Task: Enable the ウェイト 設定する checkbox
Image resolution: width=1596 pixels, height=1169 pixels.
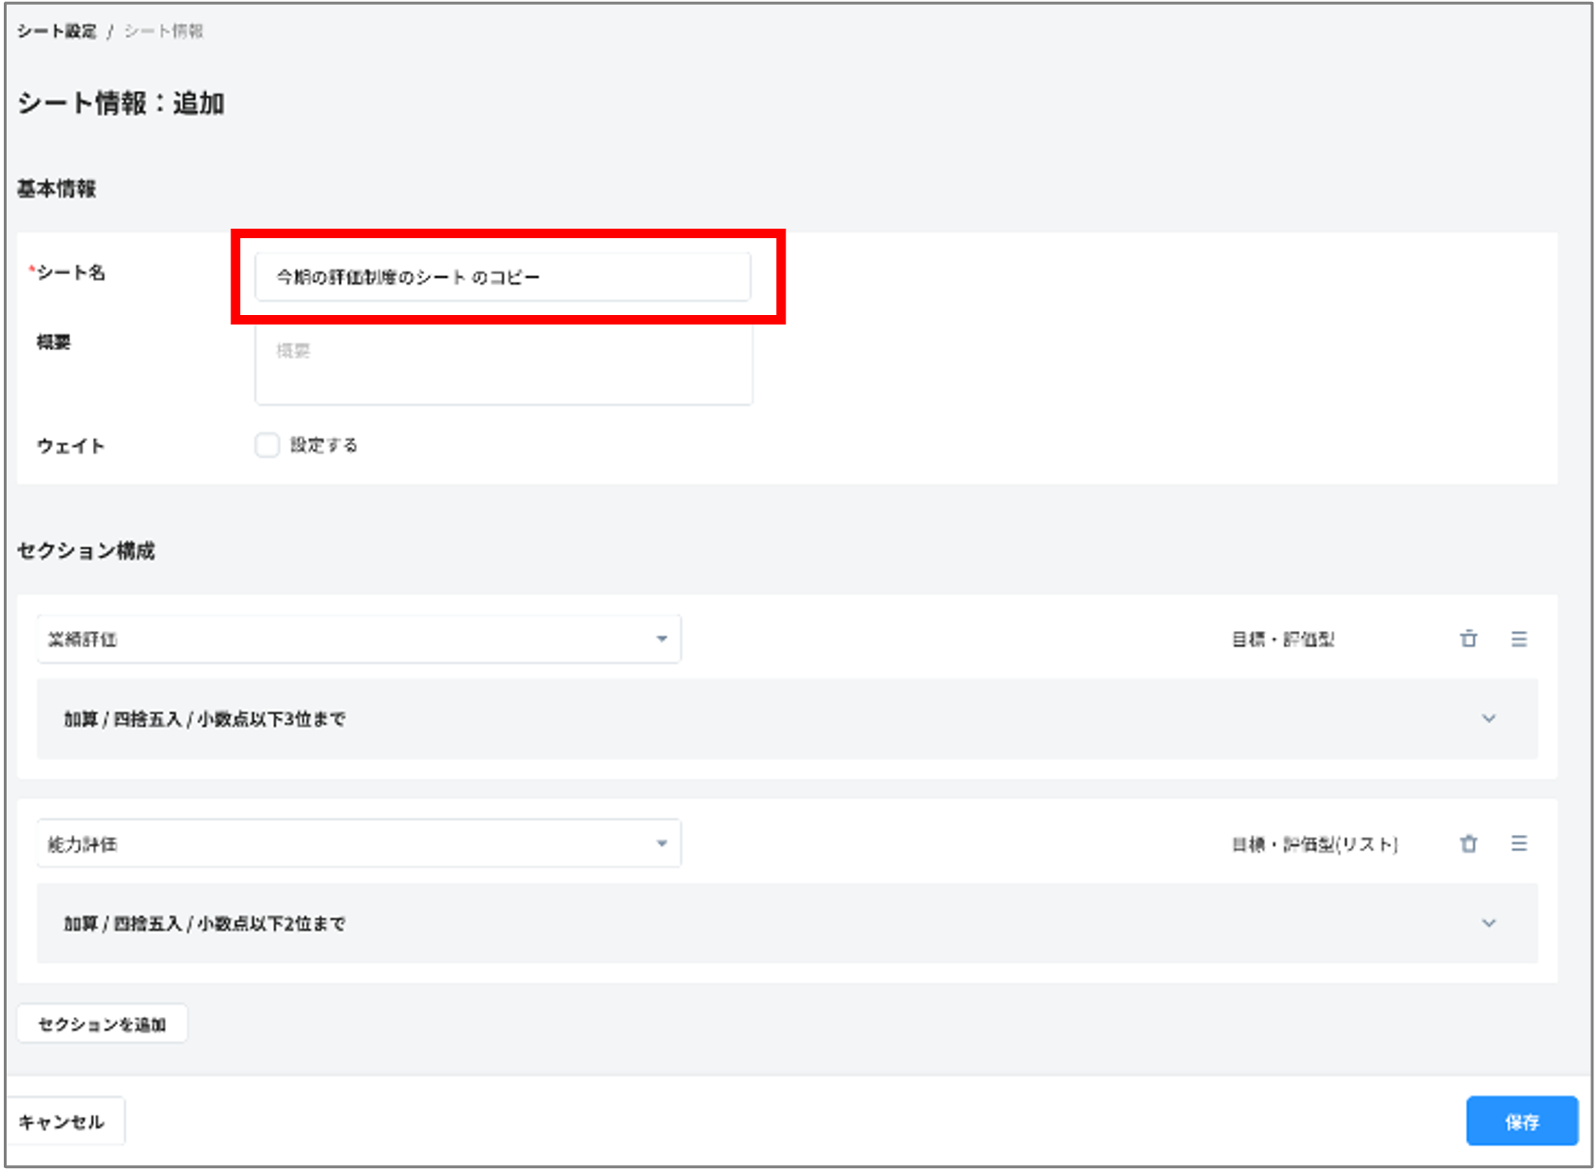Action: click(268, 445)
